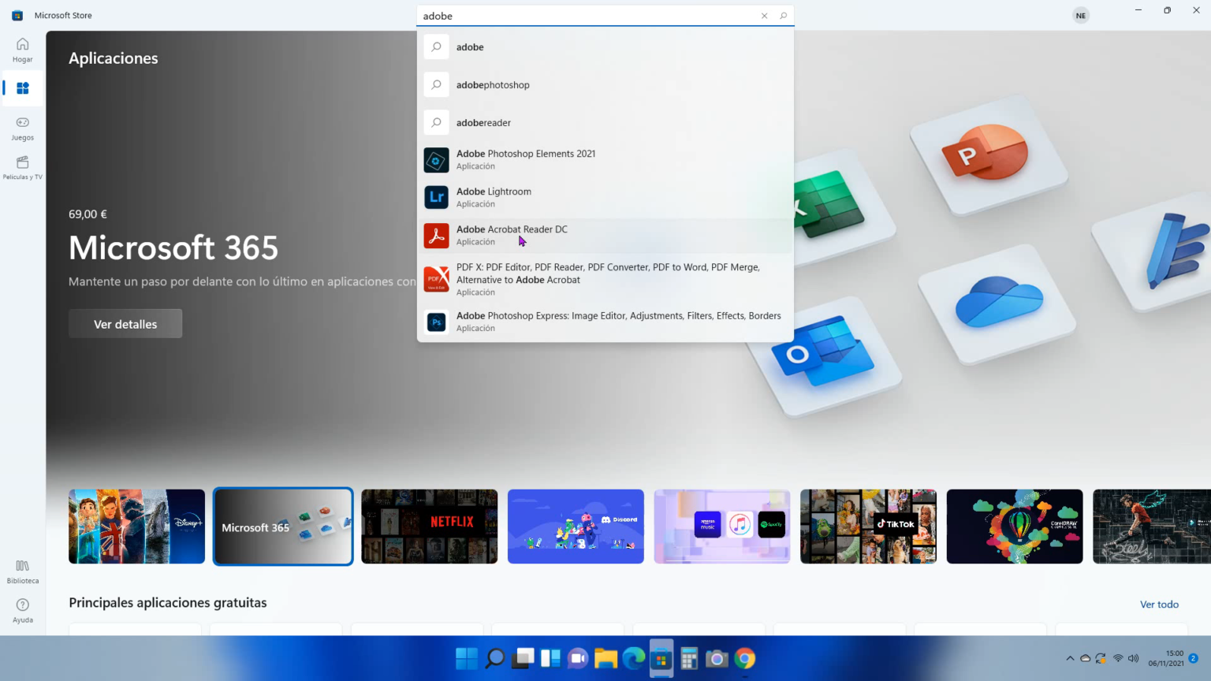Open the Películas y TV section
This screenshot has height=681, width=1211.
[22, 167]
